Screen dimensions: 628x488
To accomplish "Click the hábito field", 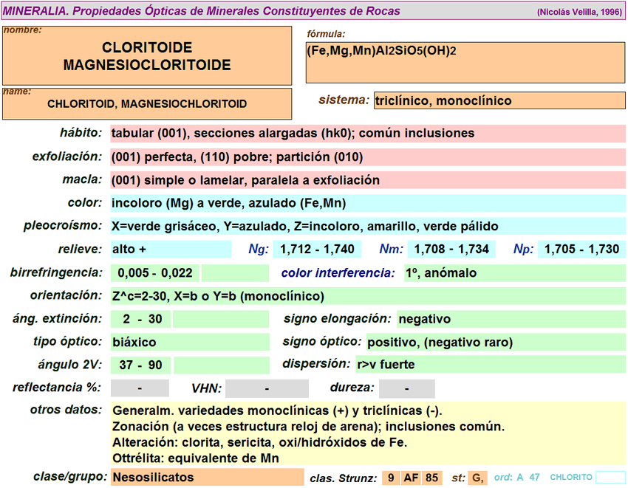I will [x=367, y=134].
